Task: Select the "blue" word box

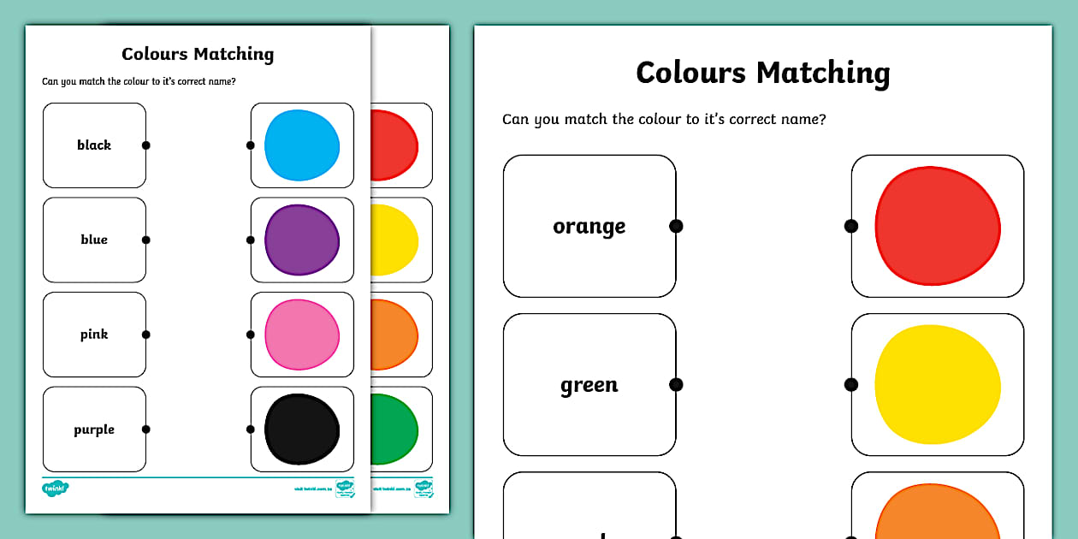Action: coord(94,240)
